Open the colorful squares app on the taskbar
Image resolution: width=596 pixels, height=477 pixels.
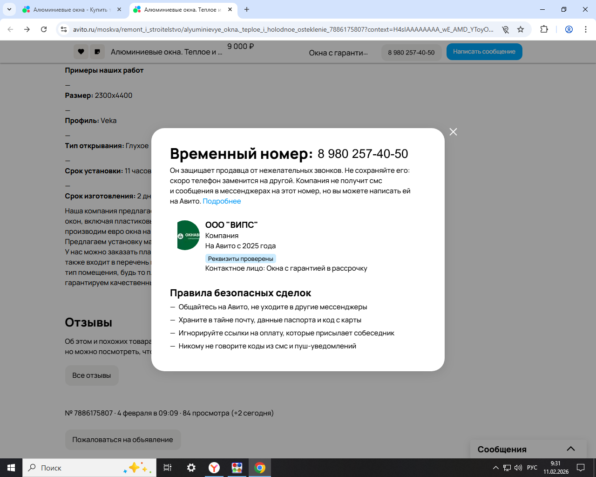pyautogui.click(x=237, y=468)
